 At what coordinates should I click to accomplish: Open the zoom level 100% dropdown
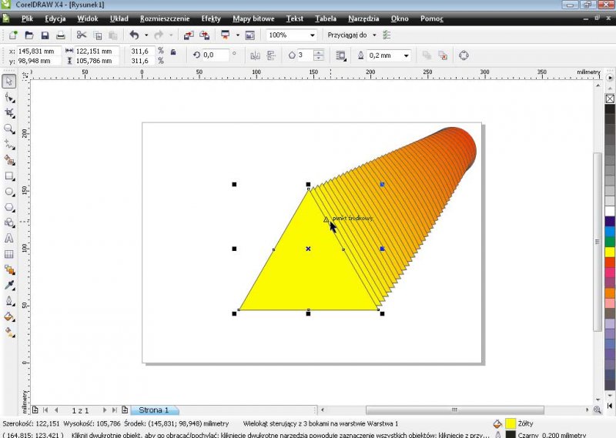click(x=313, y=35)
